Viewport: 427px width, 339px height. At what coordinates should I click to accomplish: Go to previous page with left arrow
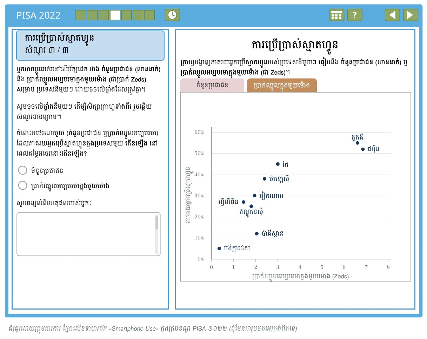click(x=392, y=15)
